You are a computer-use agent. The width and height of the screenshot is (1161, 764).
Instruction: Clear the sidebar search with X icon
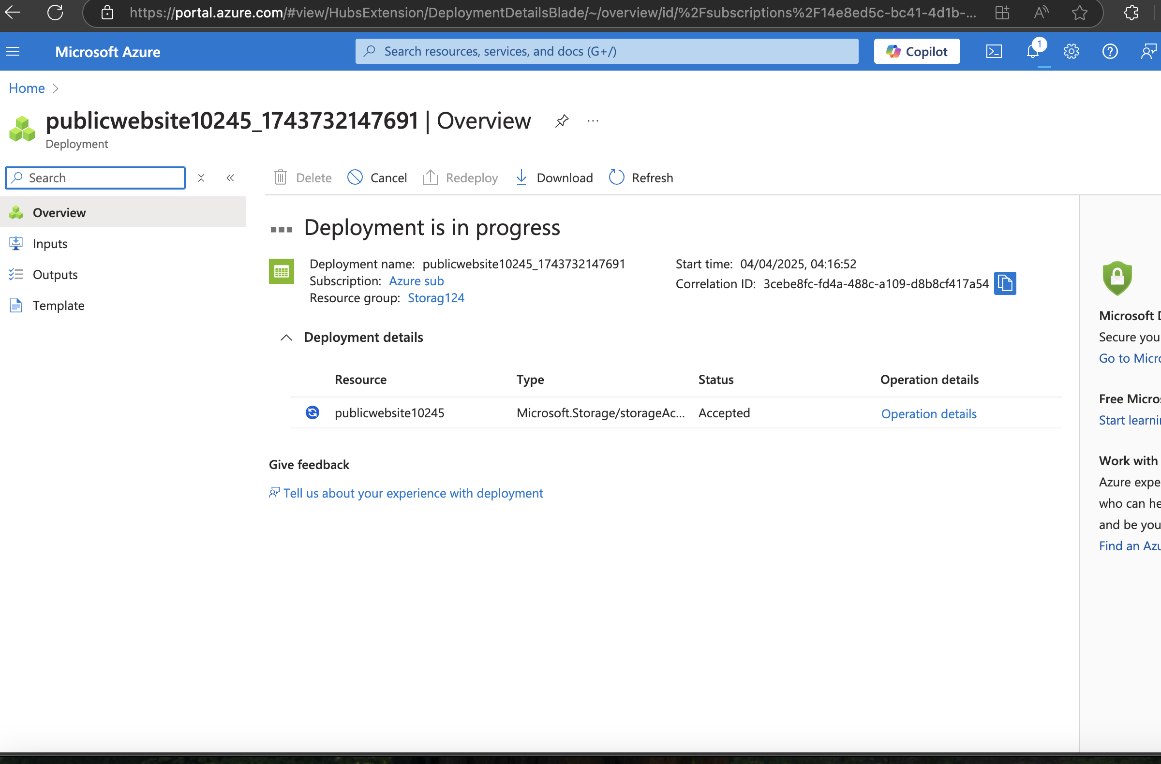[x=201, y=178]
